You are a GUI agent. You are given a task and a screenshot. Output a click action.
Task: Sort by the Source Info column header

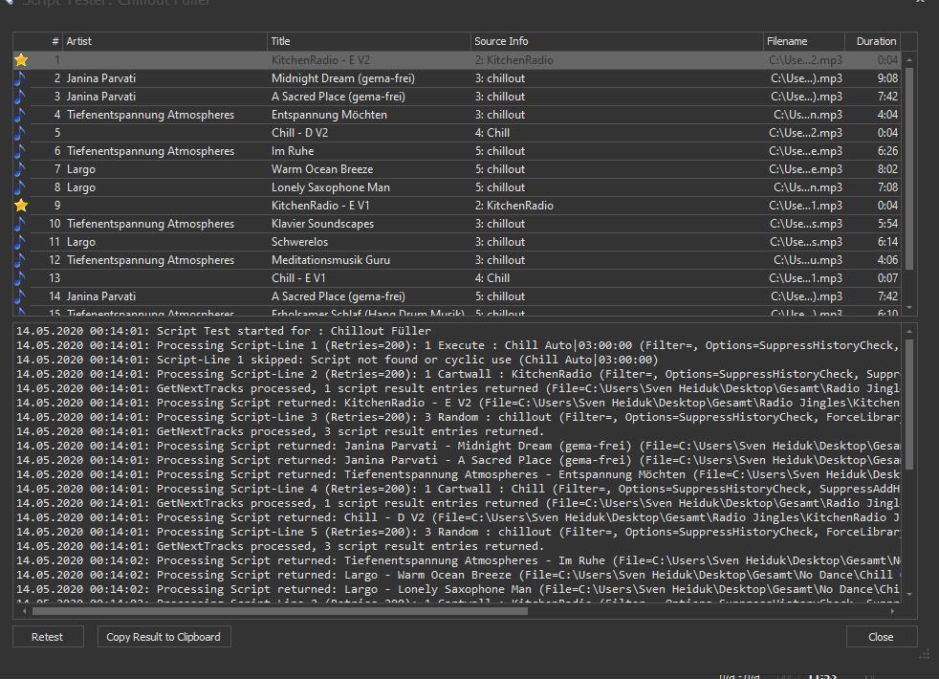coord(617,41)
